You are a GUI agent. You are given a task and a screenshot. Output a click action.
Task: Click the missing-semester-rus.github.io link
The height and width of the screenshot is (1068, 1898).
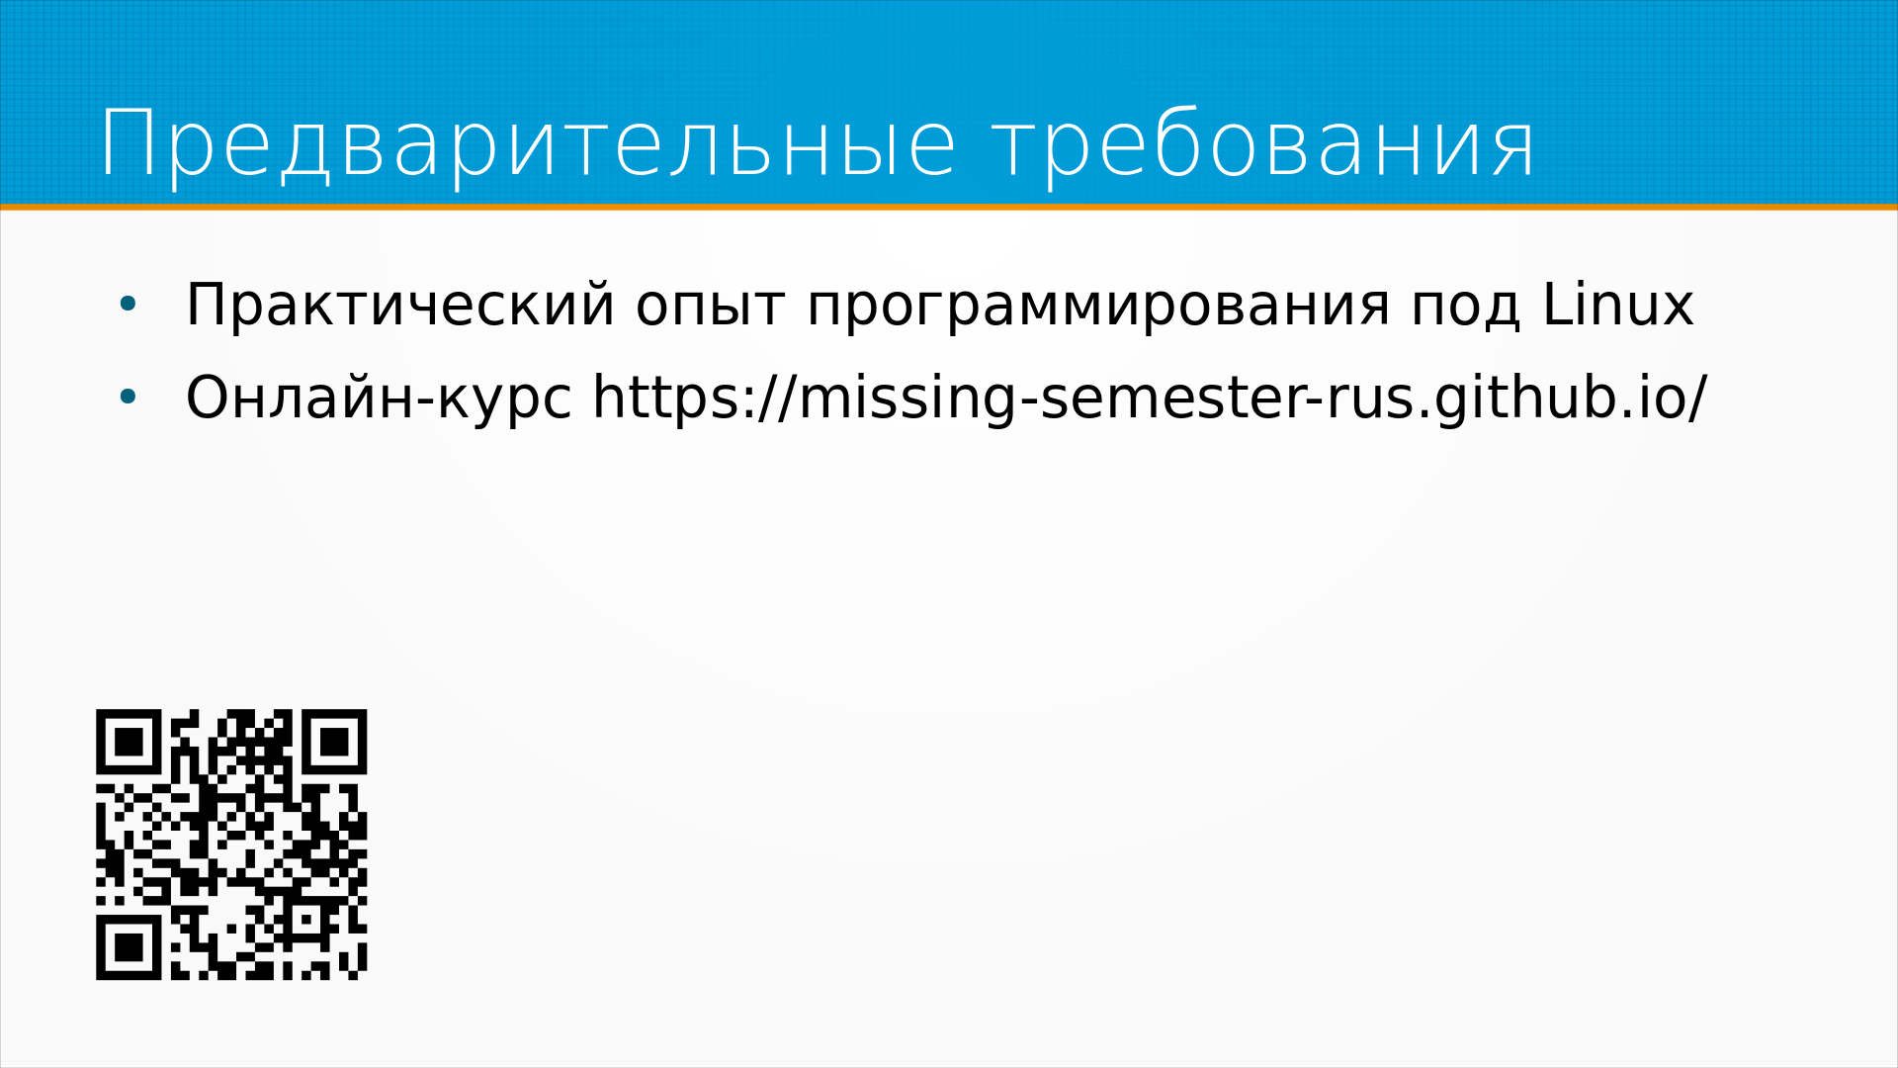tap(1149, 399)
